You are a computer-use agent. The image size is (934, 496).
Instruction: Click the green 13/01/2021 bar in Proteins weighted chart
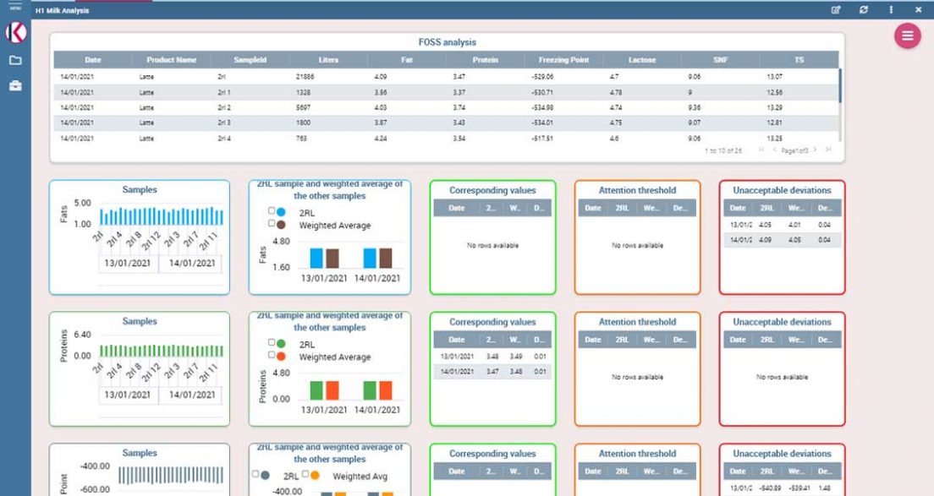[316, 390]
